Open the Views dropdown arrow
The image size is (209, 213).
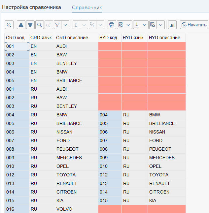[x=128, y=25]
